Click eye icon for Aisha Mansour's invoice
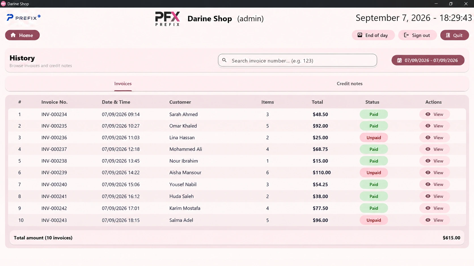474x266 pixels. click(428, 172)
